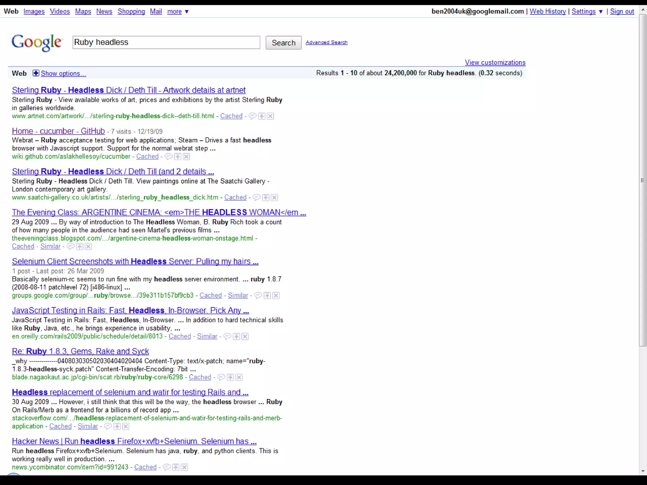Promote the Evening Class blogspot result
This screenshot has height=485, width=647.
(x=80, y=247)
